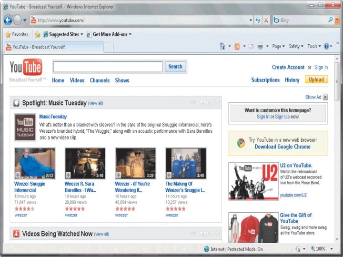
Task: Go to YouTube Home tab
Action: click(58, 80)
